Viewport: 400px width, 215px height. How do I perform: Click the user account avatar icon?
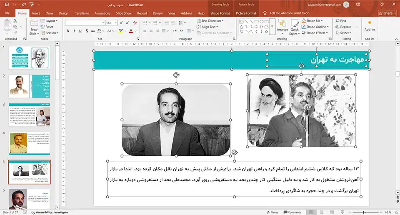(x=346, y=5)
